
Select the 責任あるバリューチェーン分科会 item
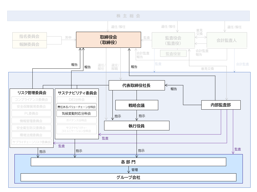pos(77,107)
